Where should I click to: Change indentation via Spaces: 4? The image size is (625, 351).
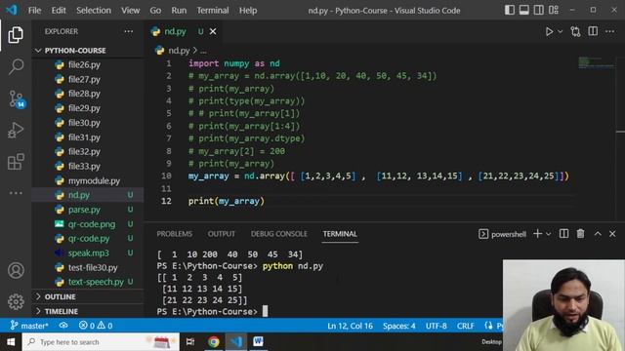[399, 326]
